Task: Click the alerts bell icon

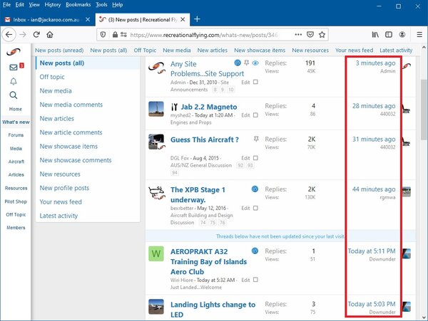Action: point(14,81)
